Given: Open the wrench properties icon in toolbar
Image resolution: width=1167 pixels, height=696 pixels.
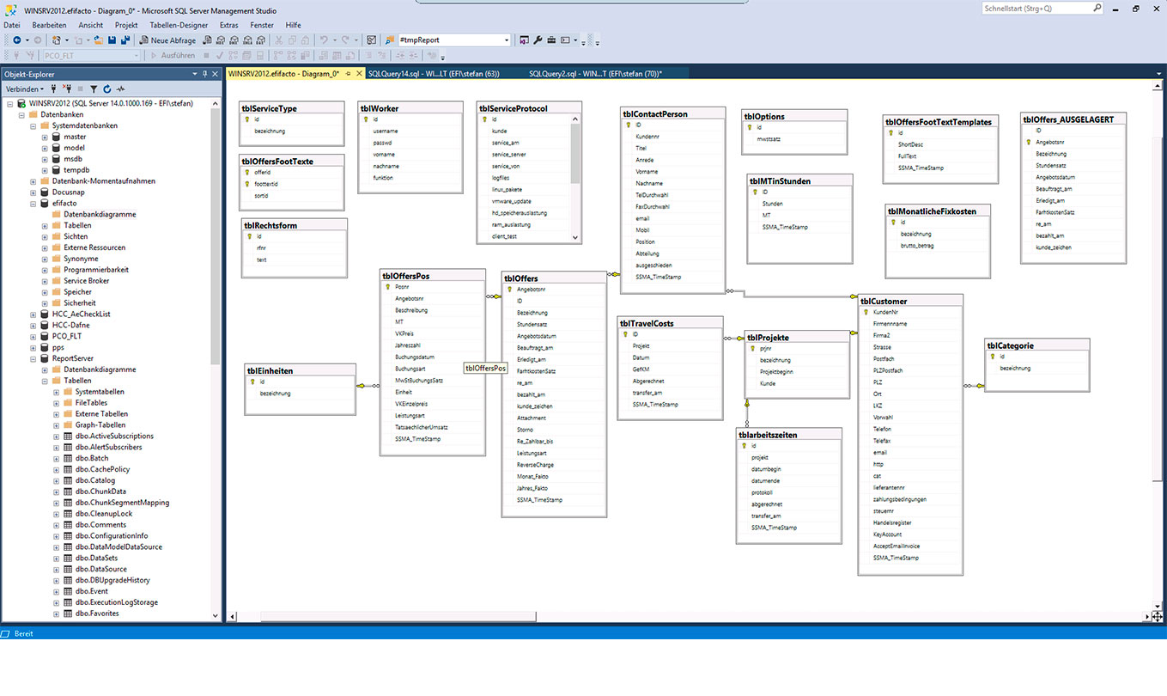Looking at the screenshot, I should tap(538, 40).
